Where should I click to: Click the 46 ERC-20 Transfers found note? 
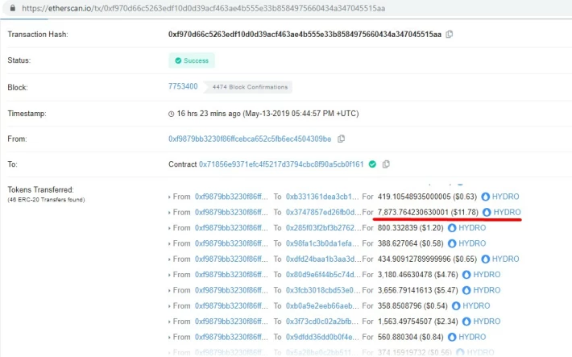click(46, 200)
